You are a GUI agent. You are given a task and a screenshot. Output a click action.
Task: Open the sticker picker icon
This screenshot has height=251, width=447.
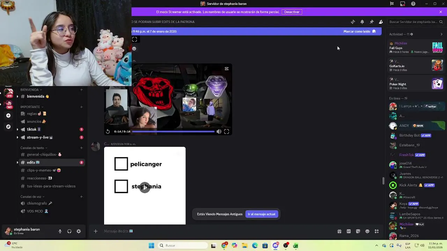(358, 231)
